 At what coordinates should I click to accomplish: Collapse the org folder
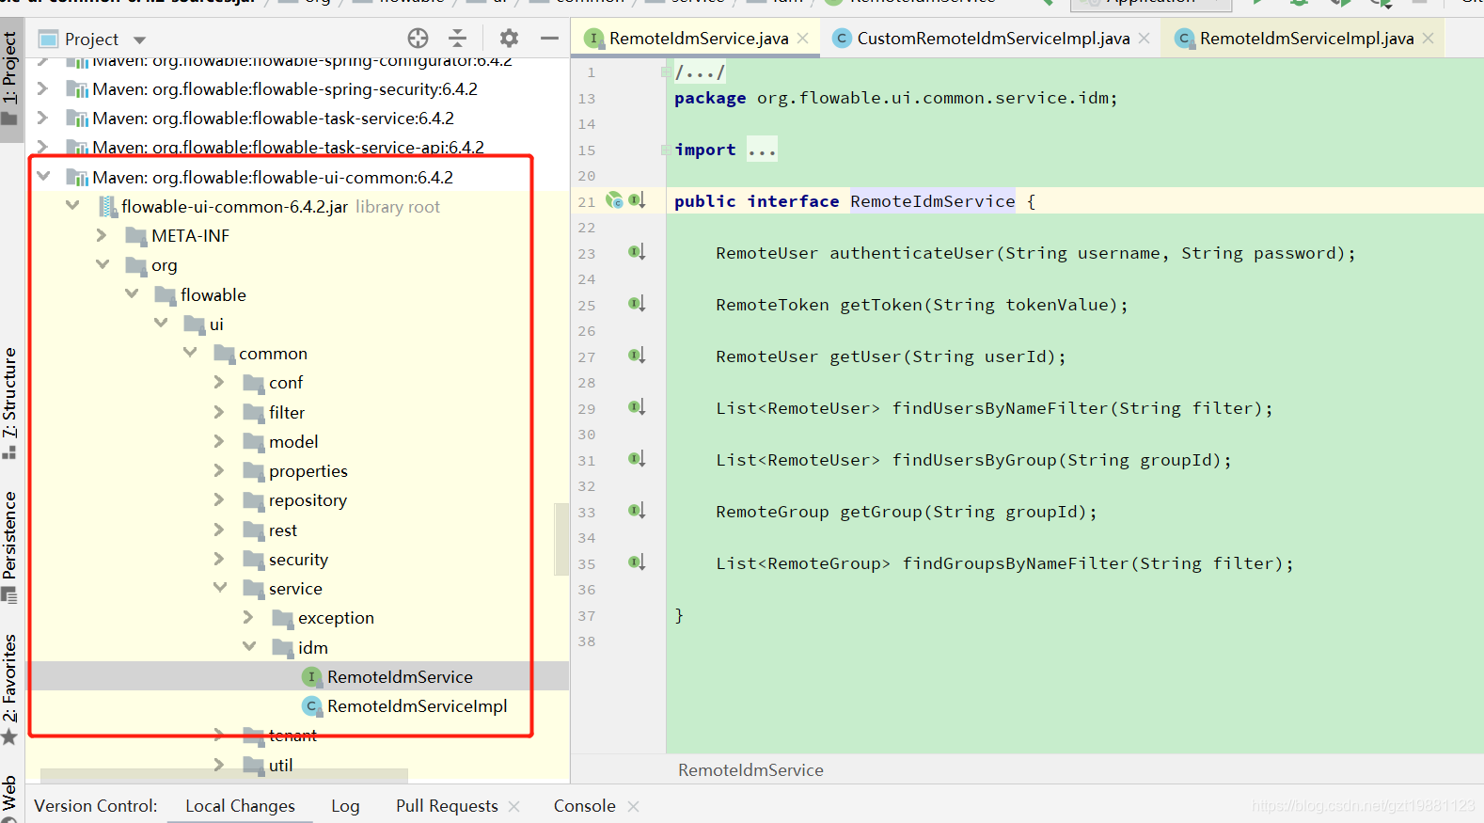click(103, 264)
